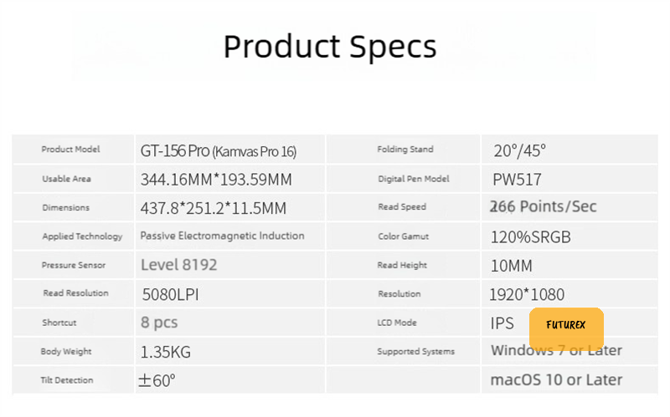Select the 344.16MM*193.59MM value
The height and width of the screenshot is (417, 670).
(216, 180)
